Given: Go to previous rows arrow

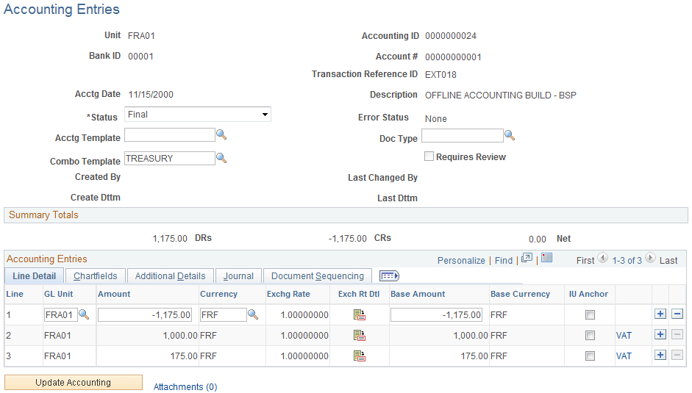Looking at the screenshot, I should (603, 258).
